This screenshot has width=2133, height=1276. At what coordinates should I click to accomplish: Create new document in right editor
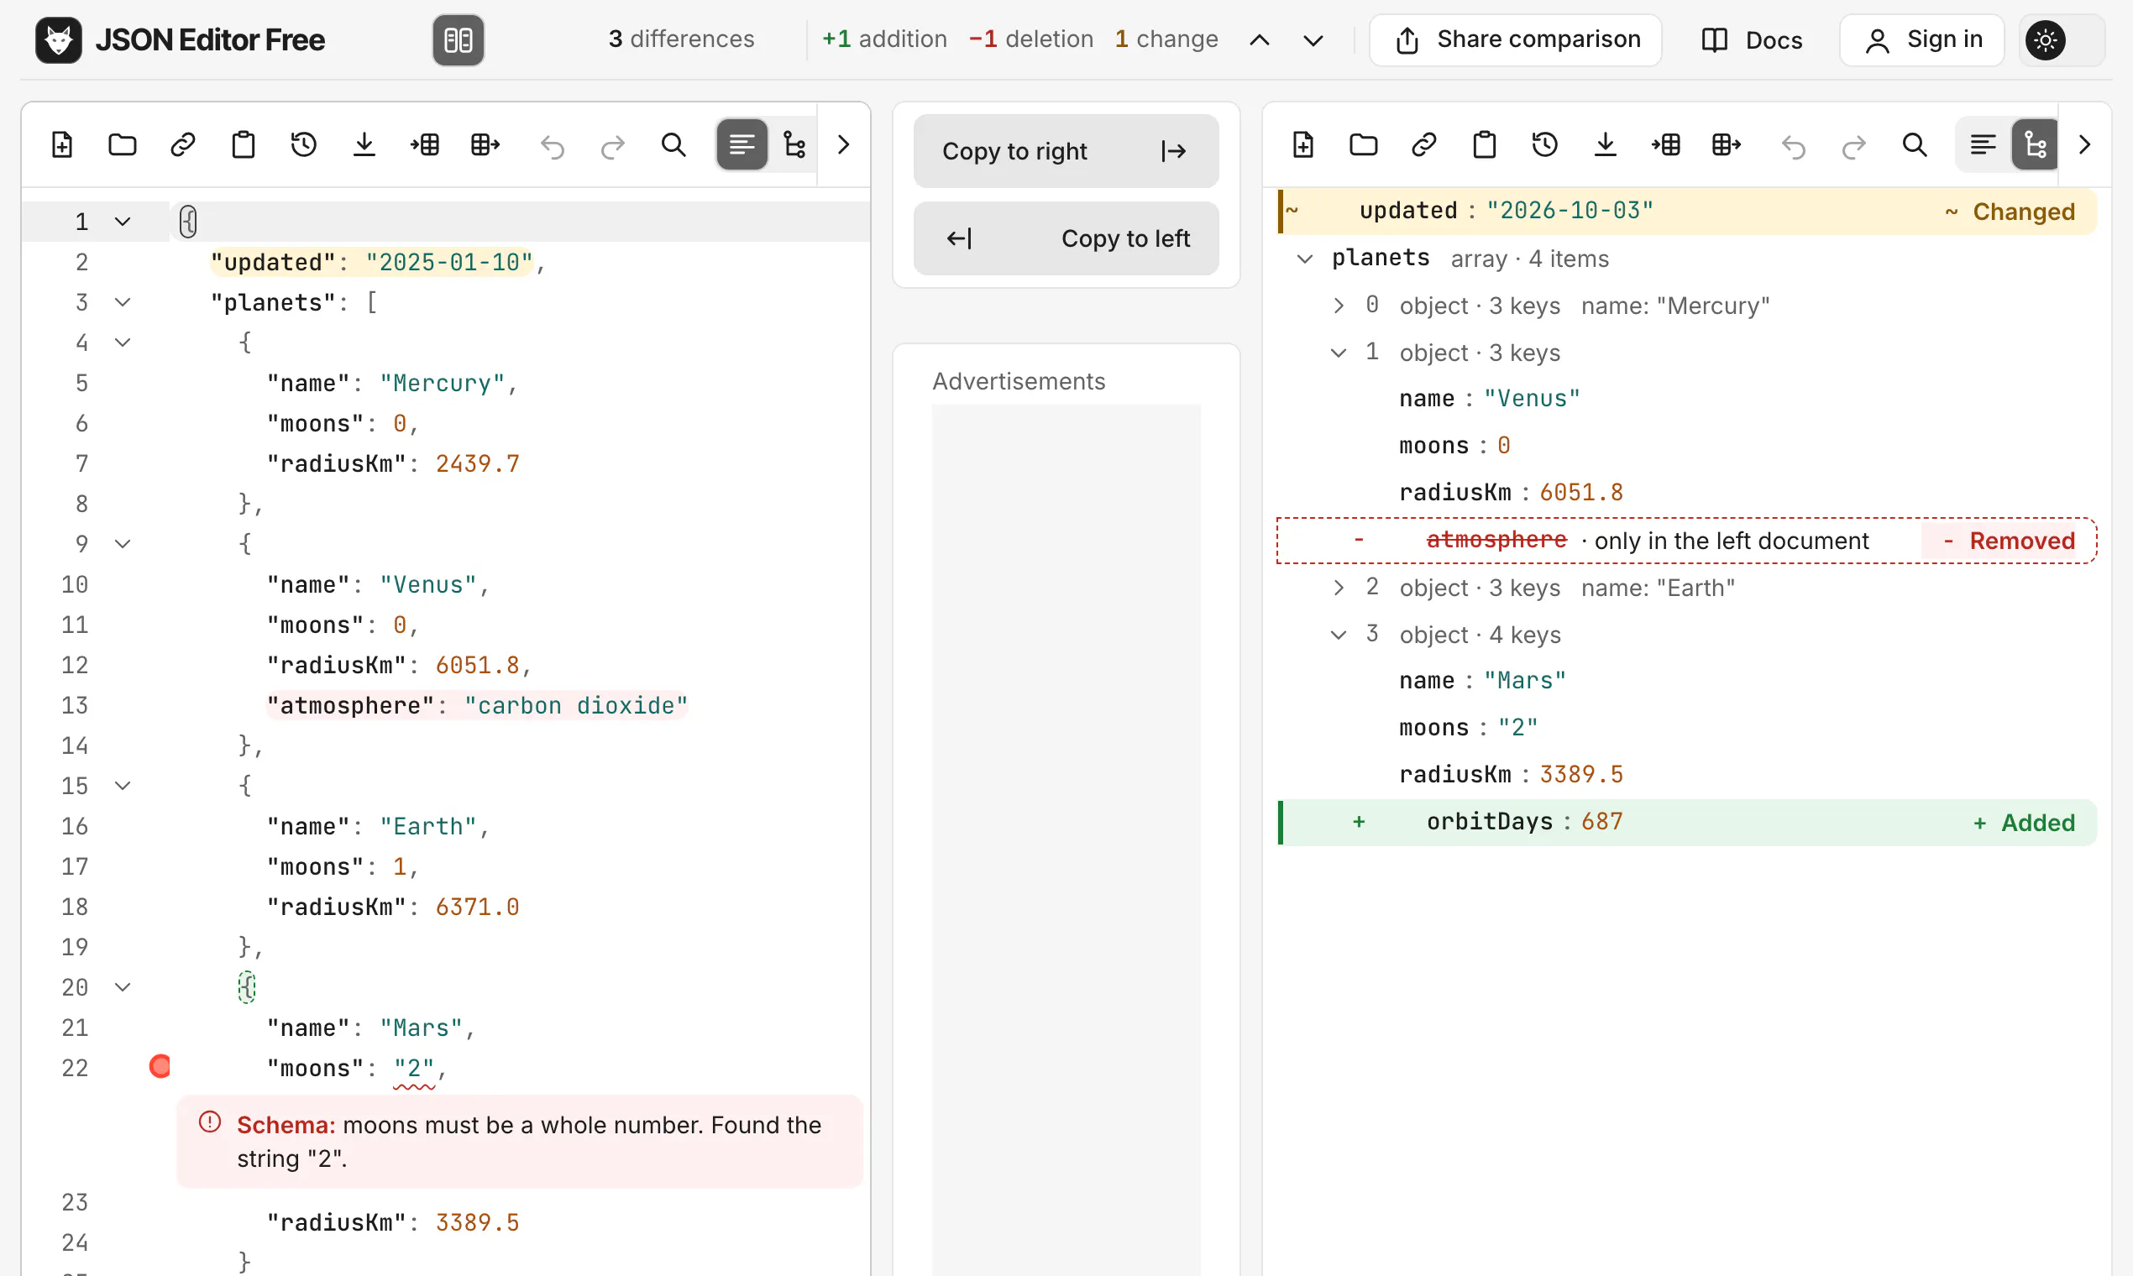1303,144
